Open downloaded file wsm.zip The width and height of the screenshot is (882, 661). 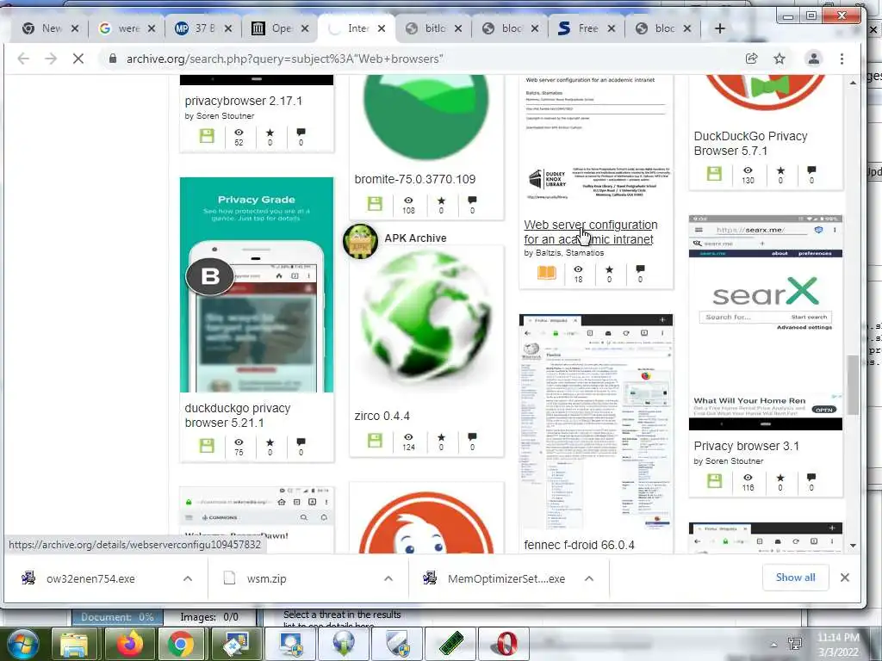(x=266, y=578)
